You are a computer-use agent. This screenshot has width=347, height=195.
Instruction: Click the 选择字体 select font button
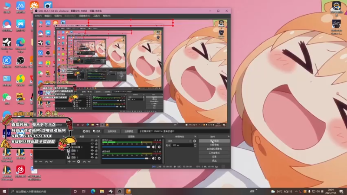112,131
